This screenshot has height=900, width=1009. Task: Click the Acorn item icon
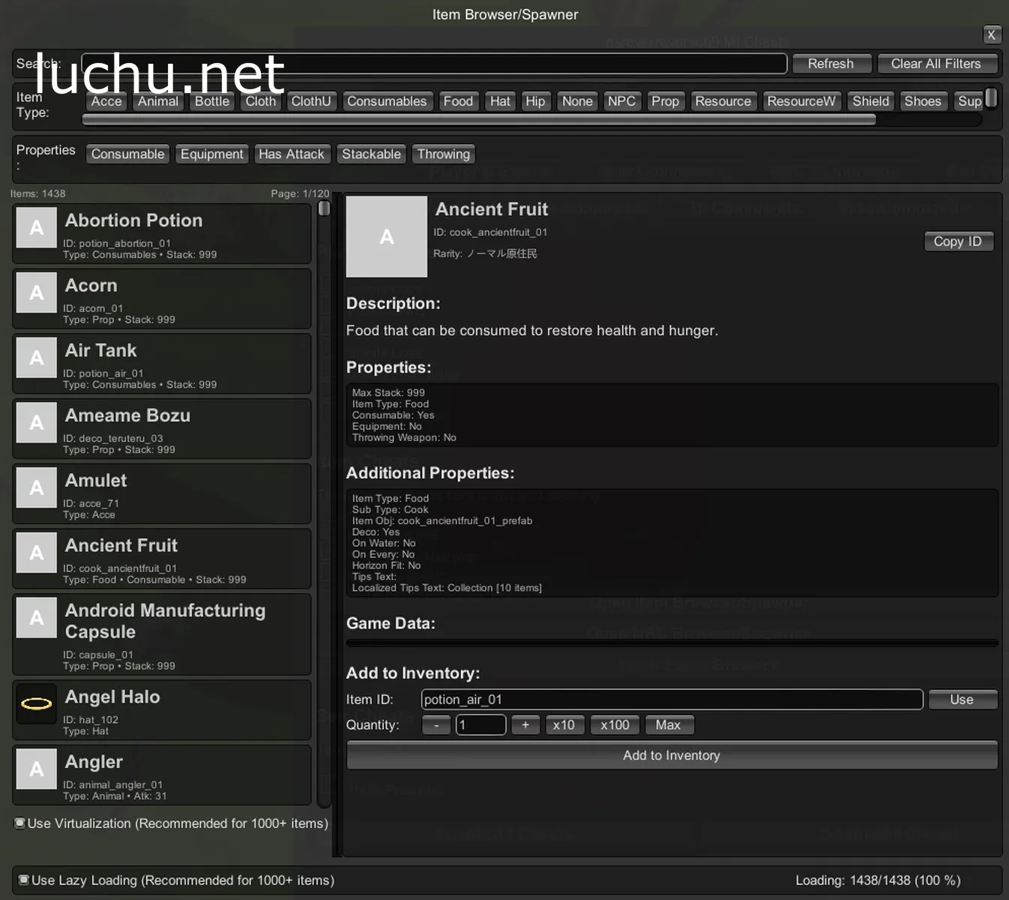coord(37,292)
